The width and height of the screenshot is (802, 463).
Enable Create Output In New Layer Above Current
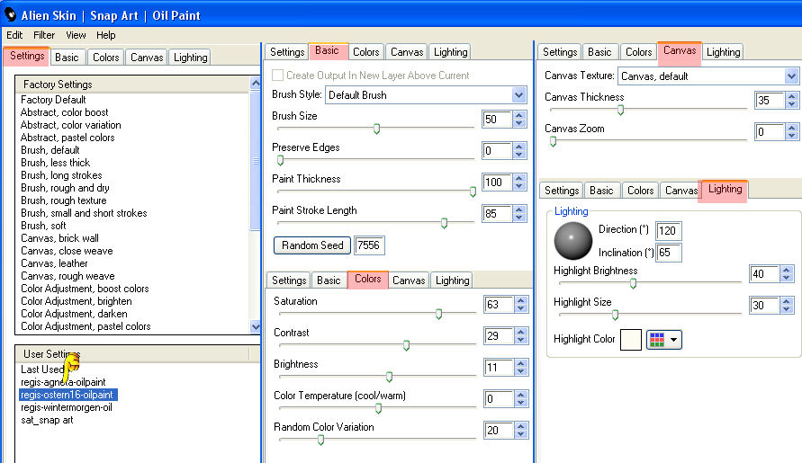(278, 76)
